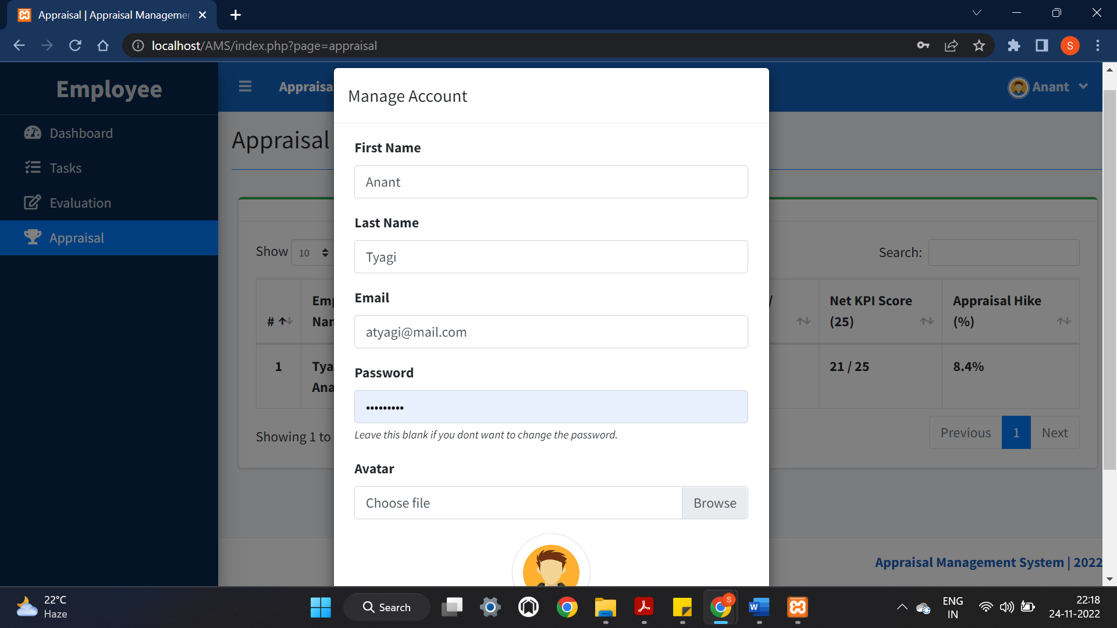Click the hamburger menu icon
1117x628 pixels.
click(x=245, y=86)
